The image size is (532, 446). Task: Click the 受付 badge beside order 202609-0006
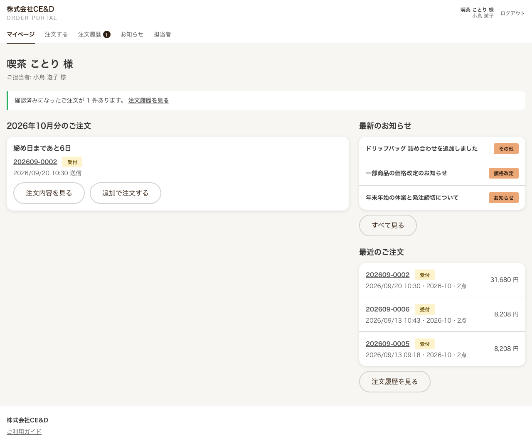point(425,309)
